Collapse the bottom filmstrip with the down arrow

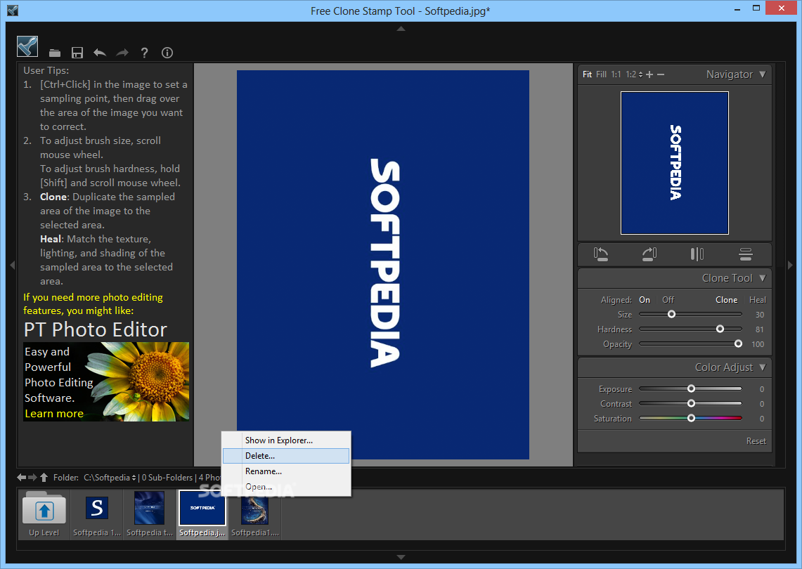[x=401, y=557]
